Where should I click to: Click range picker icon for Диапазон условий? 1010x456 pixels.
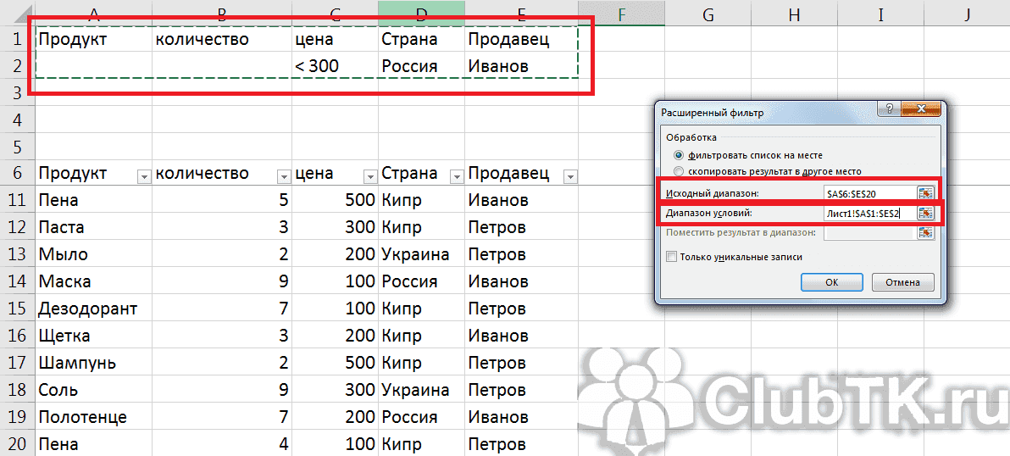click(925, 213)
